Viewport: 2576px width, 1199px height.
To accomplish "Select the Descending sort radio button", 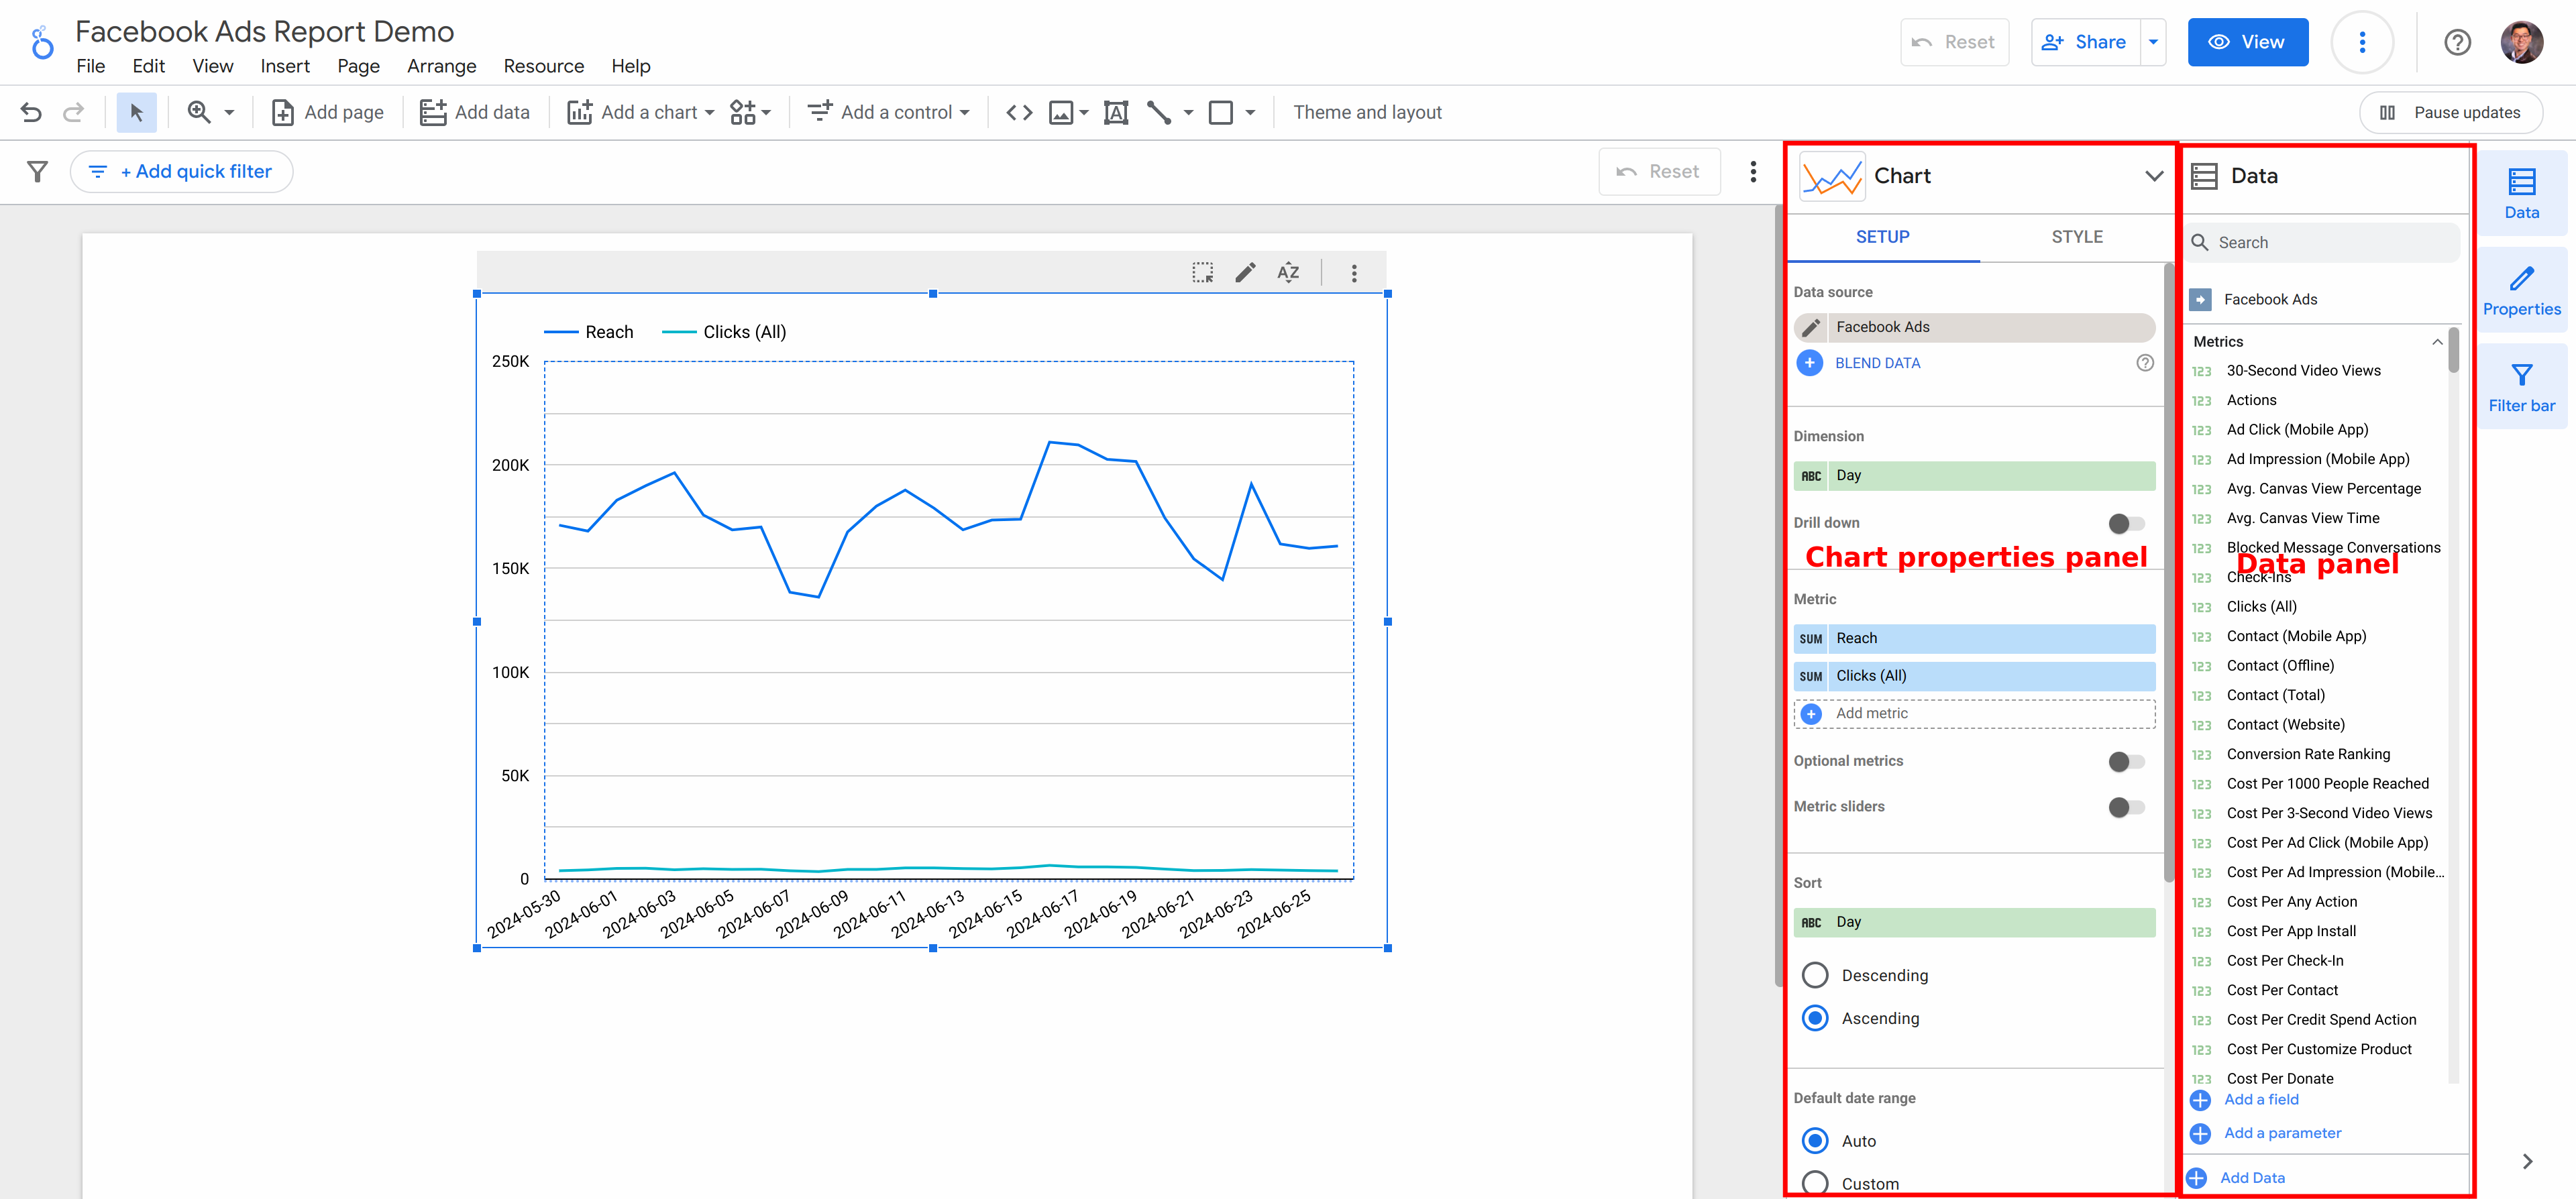I will click(1814, 975).
